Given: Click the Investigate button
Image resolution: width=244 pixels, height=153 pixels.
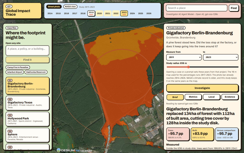Looking at the screenshot, I should coord(202,88).
